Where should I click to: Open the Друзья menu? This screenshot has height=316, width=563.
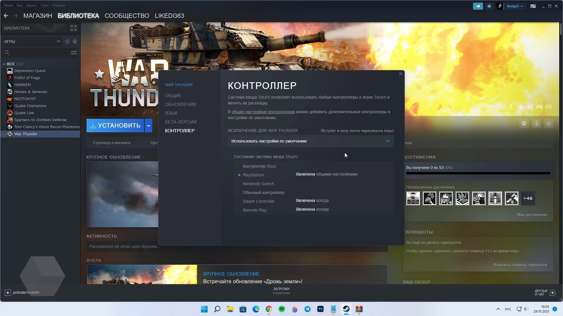click(31, 5)
